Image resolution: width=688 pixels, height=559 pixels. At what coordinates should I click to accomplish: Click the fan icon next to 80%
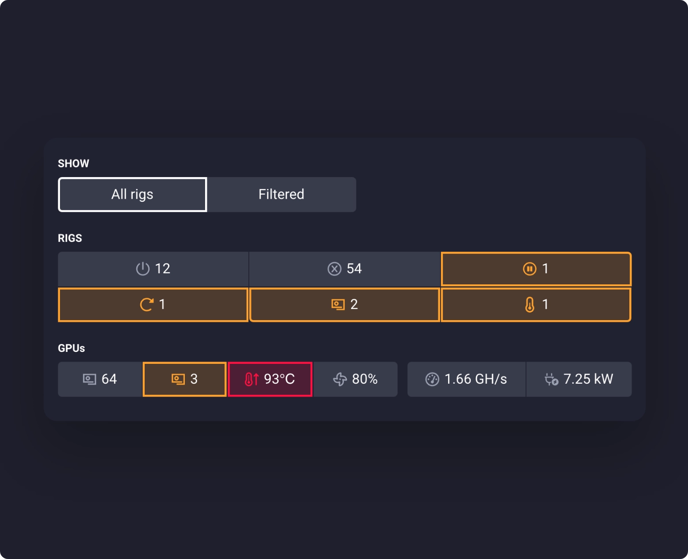[340, 379]
